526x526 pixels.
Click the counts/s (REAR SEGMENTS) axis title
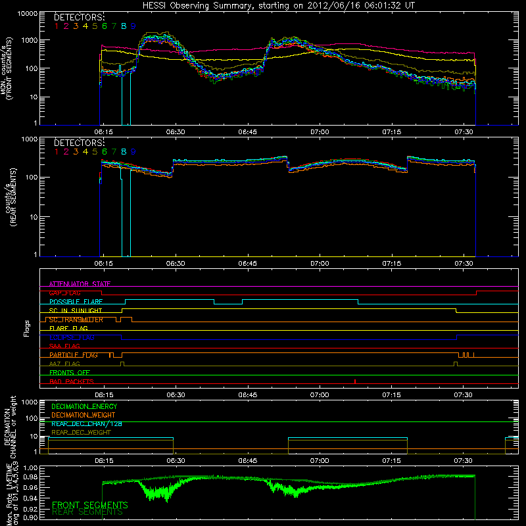click(x=11, y=197)
